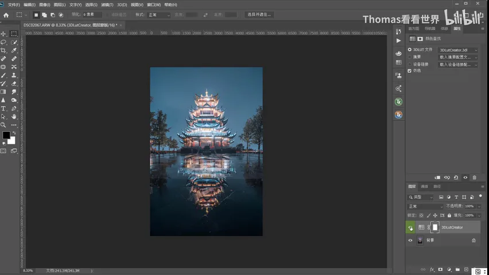Select the Clone Stamp tool

(x=14, y=76)
